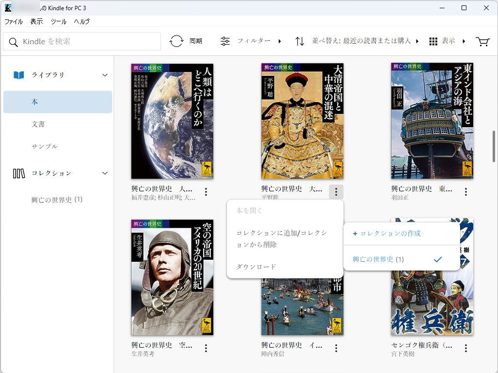Open the three-dot menu on 空の帝国 book
This screenshot has height=373, width=498.
(x=206, y=348)
